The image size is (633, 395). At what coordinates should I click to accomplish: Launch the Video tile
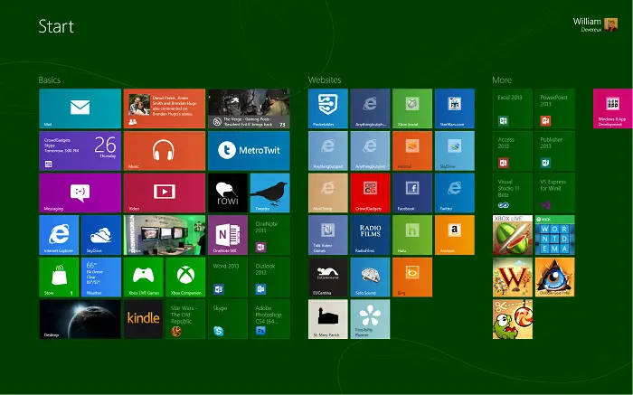(x=165, y=193)
